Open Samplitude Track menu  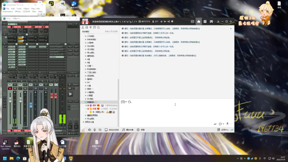click(19, 9)
